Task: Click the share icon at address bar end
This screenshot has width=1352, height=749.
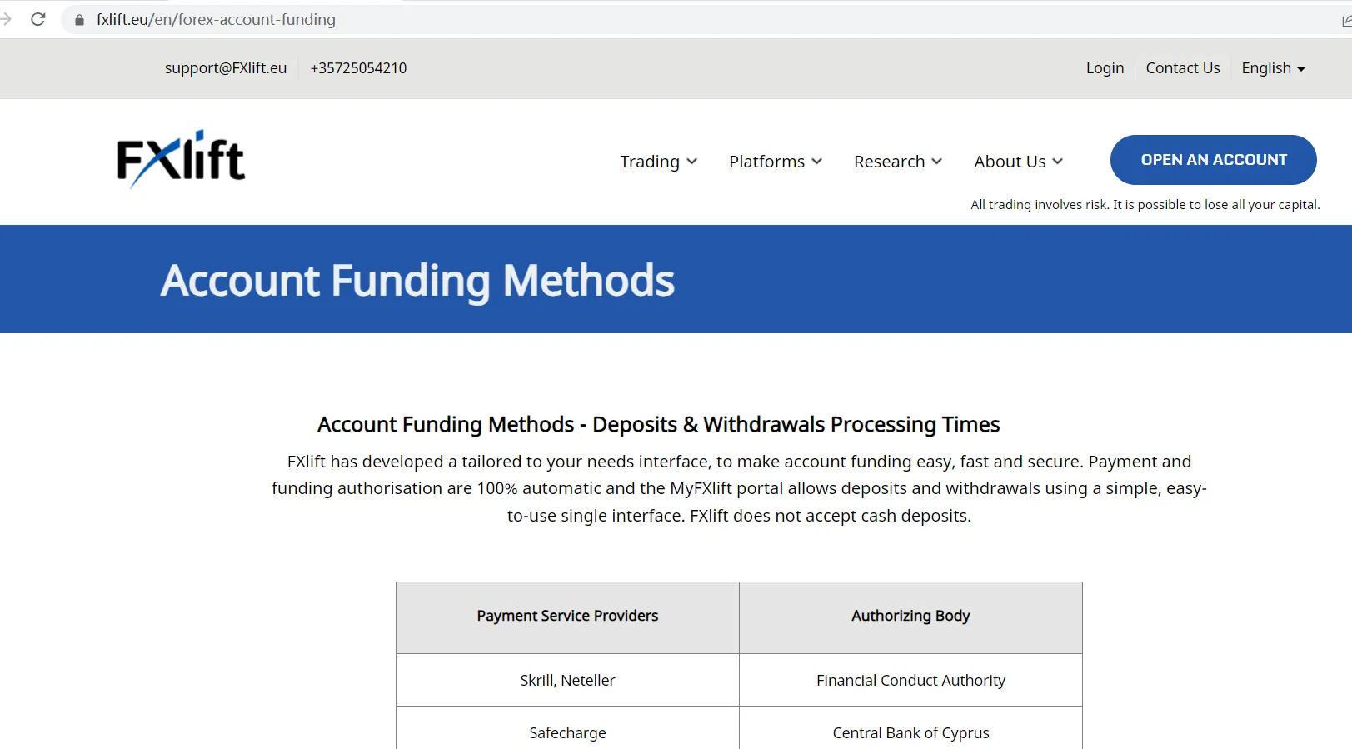Action: pos(1346,20)
